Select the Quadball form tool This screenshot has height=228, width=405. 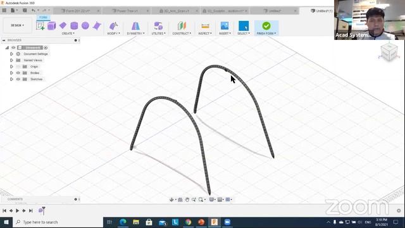coord(97,26)
